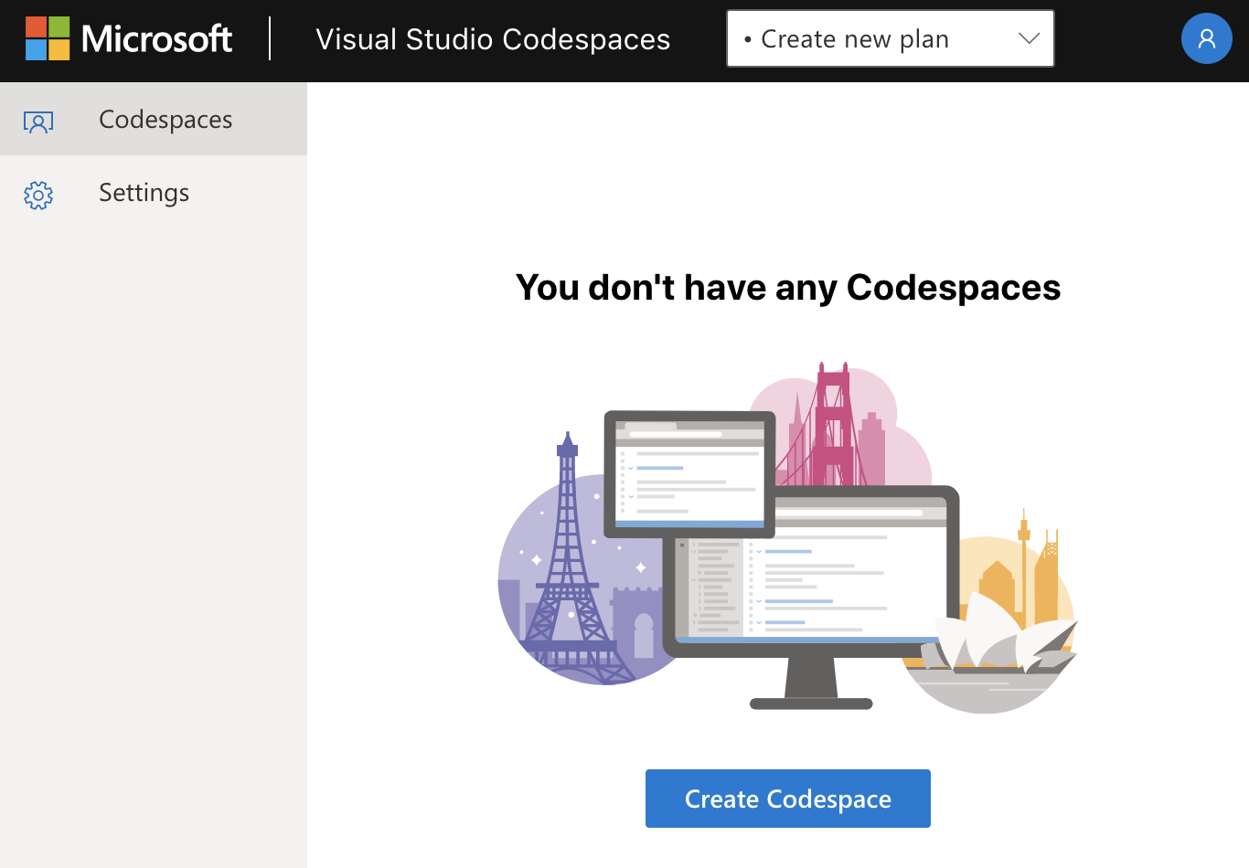Image resolution: width=1249 pixels, height=868 pixels.
Task: Click the Create Codespace button
Action: (787, 799)
